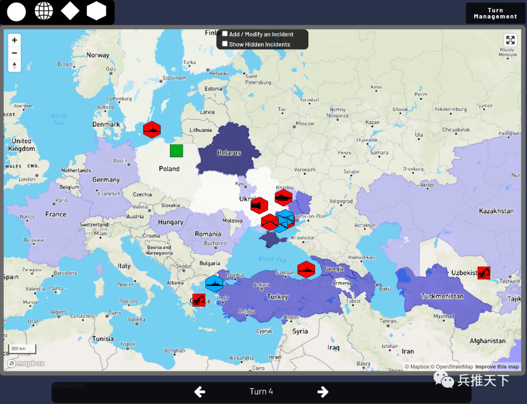
Task: Click the Syria country label
Action: (x=300, y=331)
